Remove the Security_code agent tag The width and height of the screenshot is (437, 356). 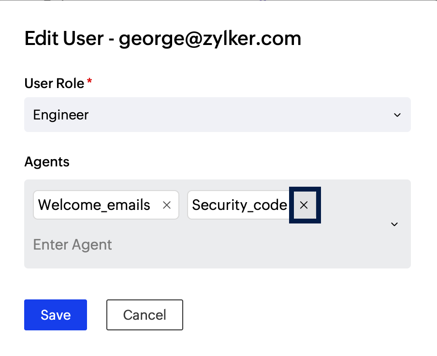coord(304,205)
